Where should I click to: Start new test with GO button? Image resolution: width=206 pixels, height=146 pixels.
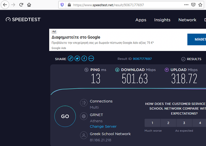(65, 116)
